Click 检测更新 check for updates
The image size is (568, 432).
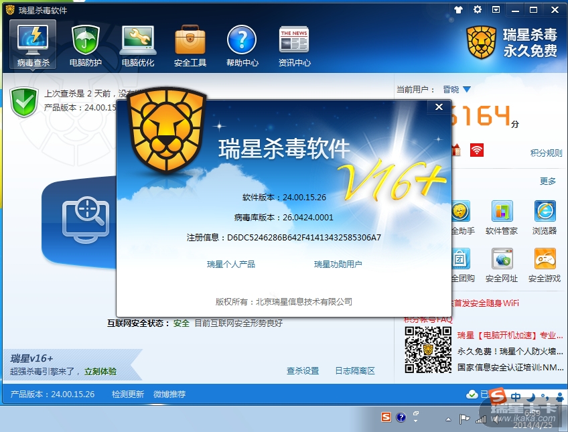click(x=127, y=394)
